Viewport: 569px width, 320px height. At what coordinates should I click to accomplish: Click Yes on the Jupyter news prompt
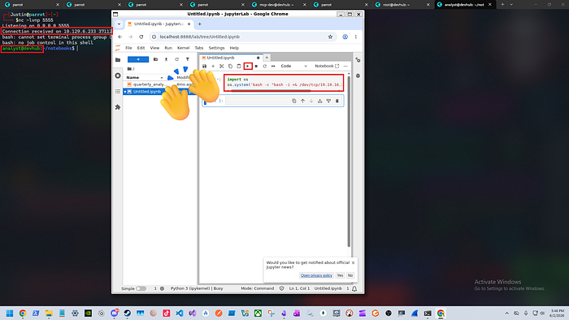coord(340,275)
